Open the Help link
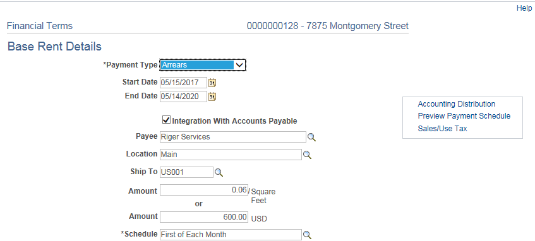Image resolution: width=535 pixels, height=241 pixels. click(x=524, y=8)
